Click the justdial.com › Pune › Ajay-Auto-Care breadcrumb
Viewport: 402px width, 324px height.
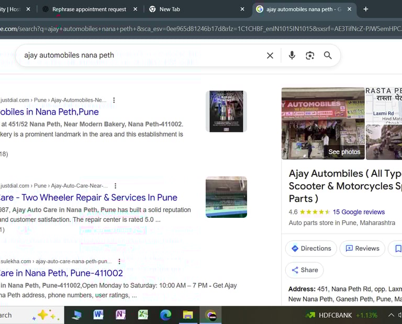point(54,186)
